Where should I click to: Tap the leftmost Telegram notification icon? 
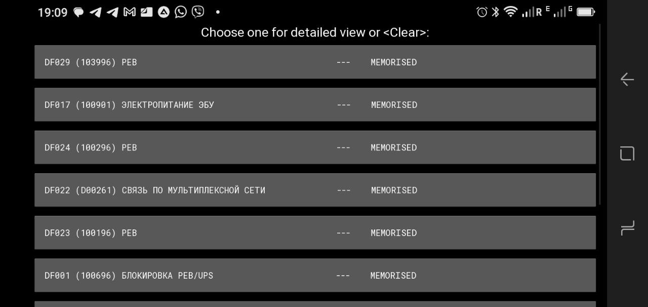pos(95,12)
